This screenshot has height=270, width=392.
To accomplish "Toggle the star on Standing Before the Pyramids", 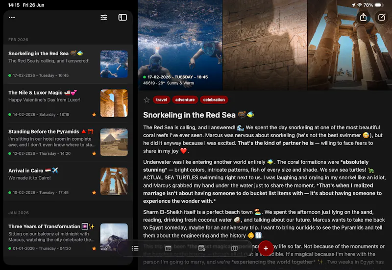I will (x=94, y=153).
